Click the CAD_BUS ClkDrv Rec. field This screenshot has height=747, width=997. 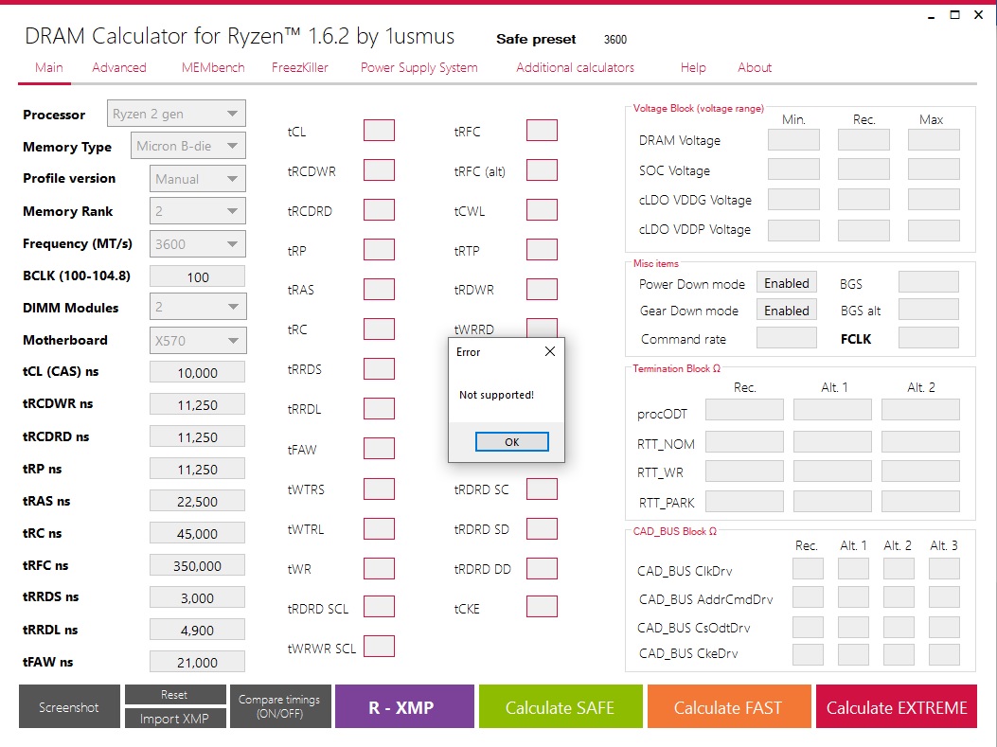click(809, 568)
